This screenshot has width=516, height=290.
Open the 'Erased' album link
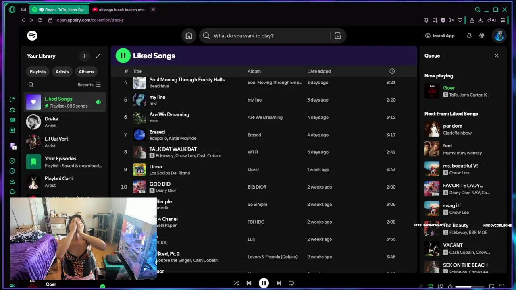(254, 135)
